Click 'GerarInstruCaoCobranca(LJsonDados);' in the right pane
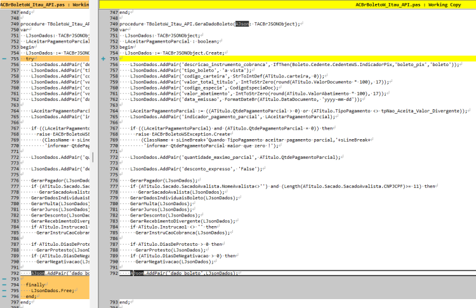Viewport: 476px width, 308px height. [183, 232]
